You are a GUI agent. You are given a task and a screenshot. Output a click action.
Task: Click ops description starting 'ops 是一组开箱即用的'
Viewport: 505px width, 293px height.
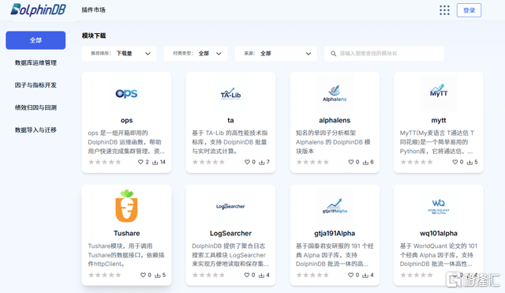point(126,142)
